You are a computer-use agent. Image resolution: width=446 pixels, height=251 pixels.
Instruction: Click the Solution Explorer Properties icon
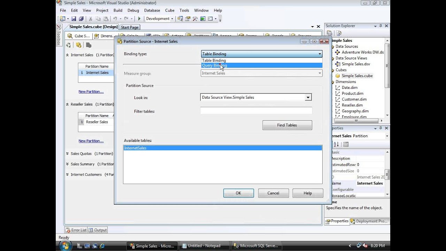click(x=330, y=33)
